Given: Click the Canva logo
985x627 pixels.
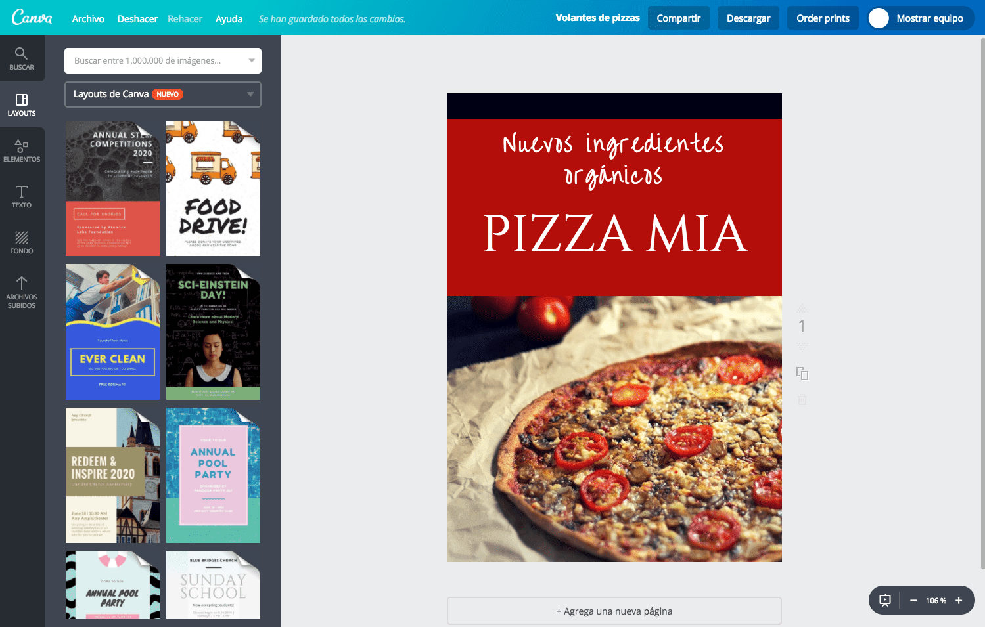Looking at the screenshot, I should pos(32,18).
